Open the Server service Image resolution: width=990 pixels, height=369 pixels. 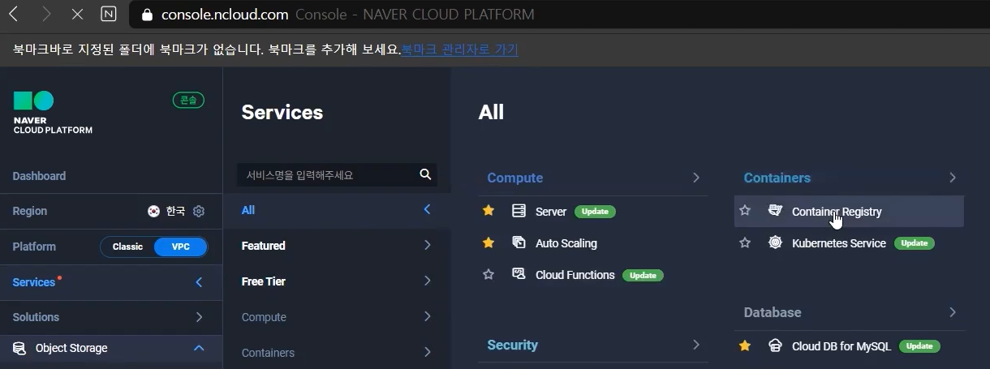(x=551, y=211)
